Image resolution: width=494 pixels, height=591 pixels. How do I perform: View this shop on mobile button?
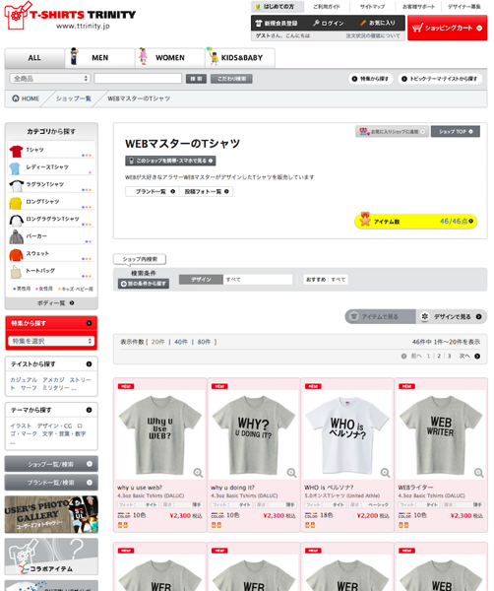[170, 161]
